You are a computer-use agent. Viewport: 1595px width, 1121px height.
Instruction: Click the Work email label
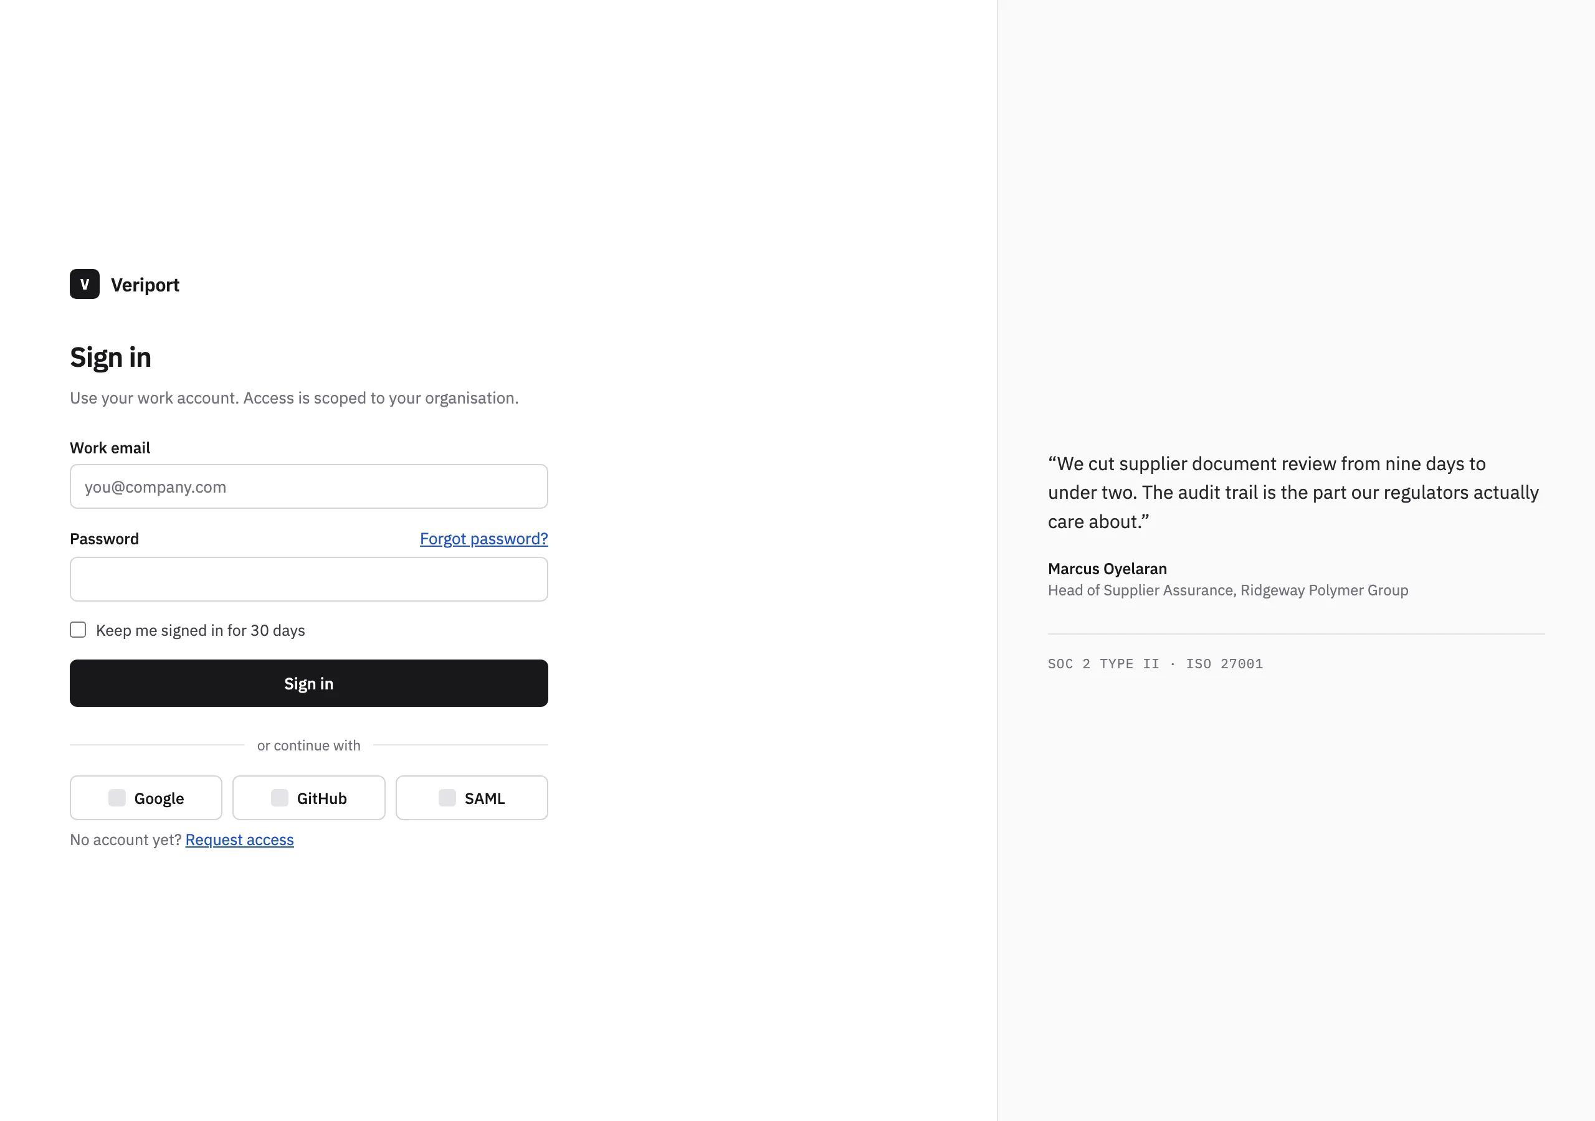110,447
